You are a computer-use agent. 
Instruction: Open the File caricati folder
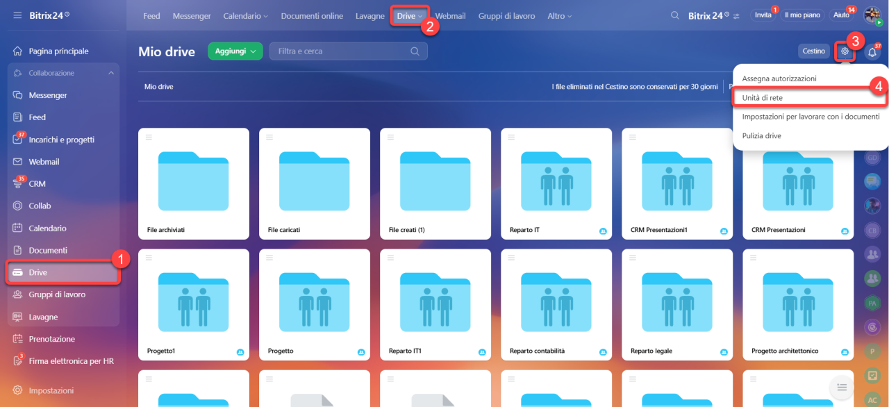pyautogui.click(x=315, y=184)
